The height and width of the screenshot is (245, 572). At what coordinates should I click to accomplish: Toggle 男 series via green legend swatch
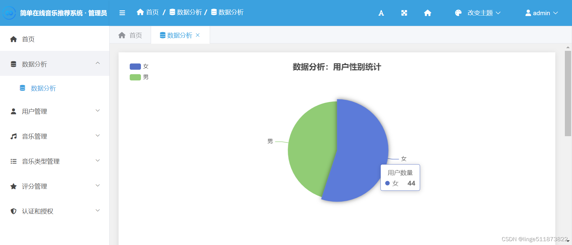point(135,77)
